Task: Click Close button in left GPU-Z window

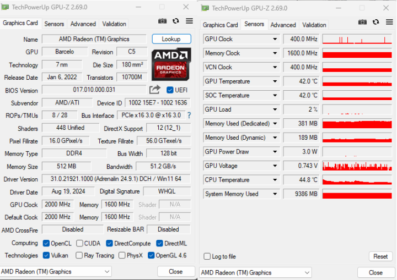Action: (x=176, y=272)
